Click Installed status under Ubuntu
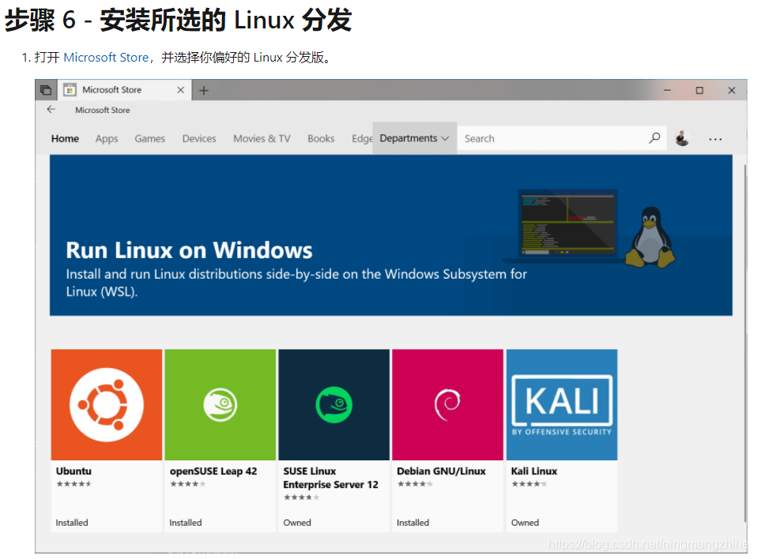Image resolution: width=757 pixels, height=559 pixels. pyautogui.click(x=71, y=523)
